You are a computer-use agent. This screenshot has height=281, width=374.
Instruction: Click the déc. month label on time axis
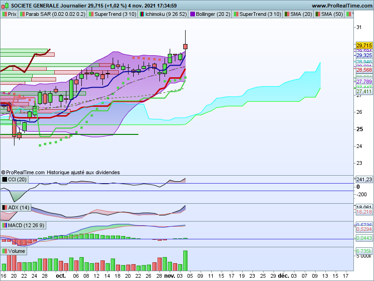284,276
